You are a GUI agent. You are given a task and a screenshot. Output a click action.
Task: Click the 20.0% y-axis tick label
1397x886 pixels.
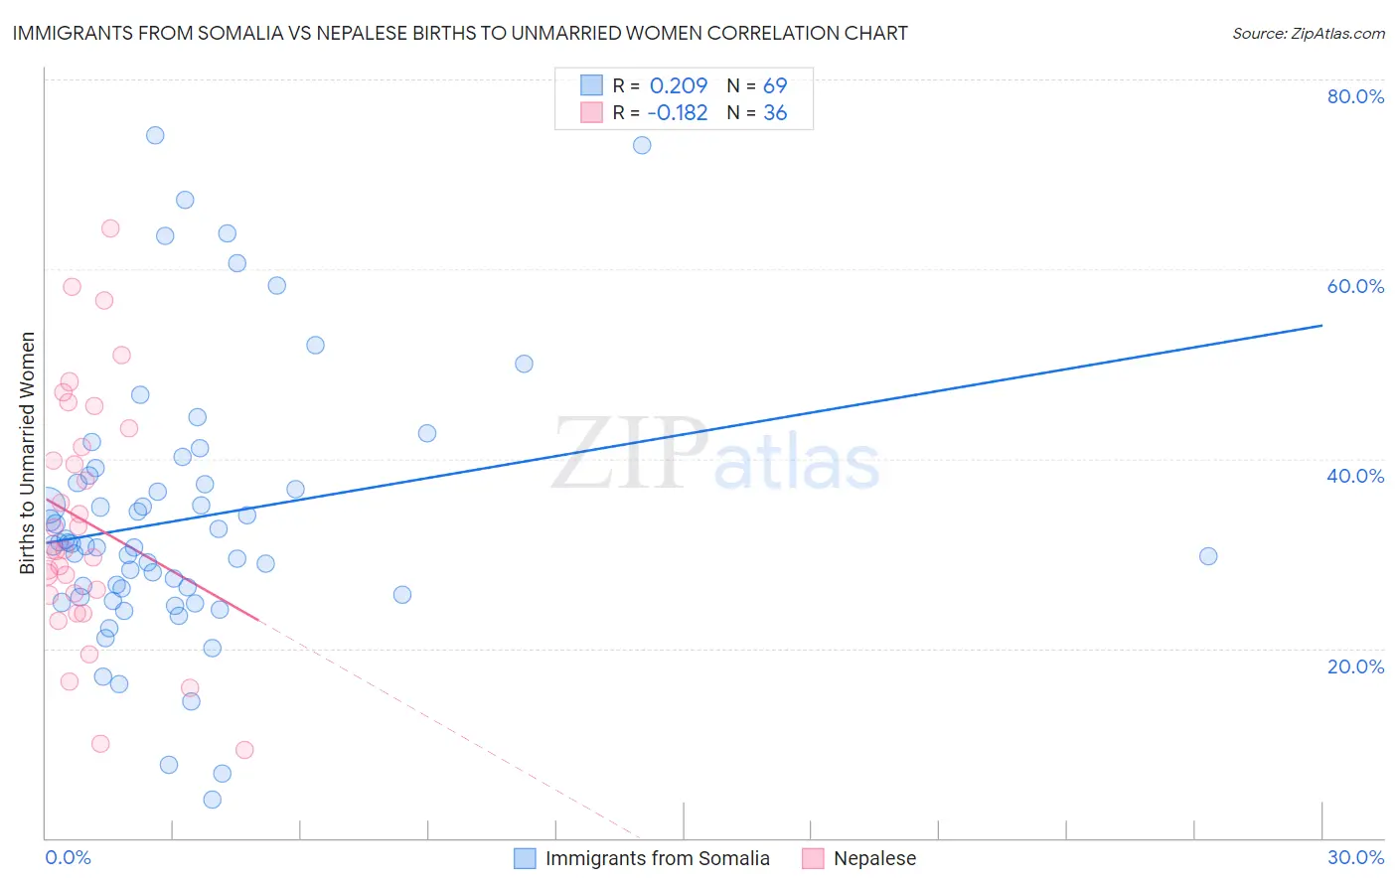tap(1355, 666)
